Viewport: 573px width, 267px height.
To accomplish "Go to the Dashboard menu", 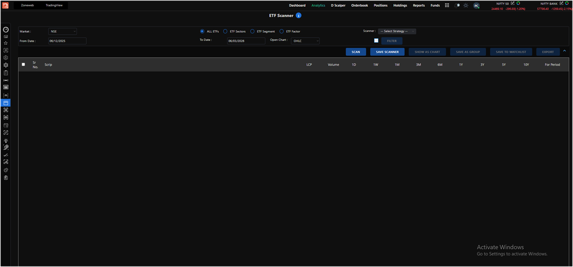I will coord(297,5).
